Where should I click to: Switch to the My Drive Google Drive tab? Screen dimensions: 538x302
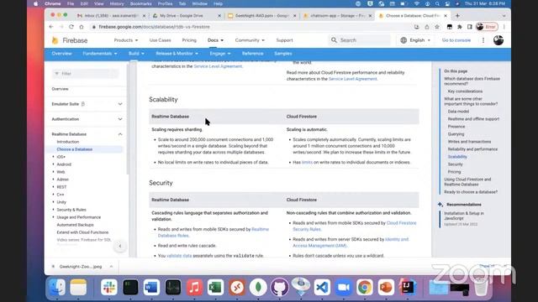186,16
